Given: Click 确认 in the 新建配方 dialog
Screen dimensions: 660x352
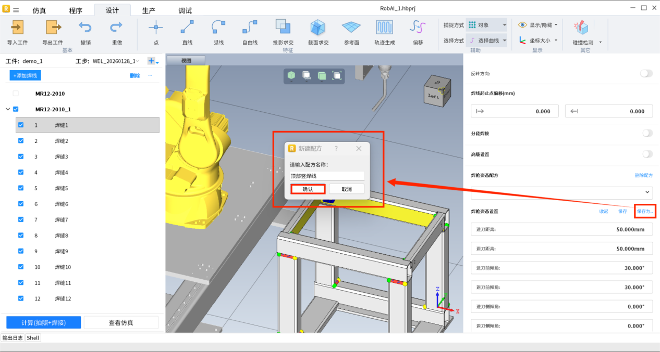Looking at the screenshot, I should [308, 189].
